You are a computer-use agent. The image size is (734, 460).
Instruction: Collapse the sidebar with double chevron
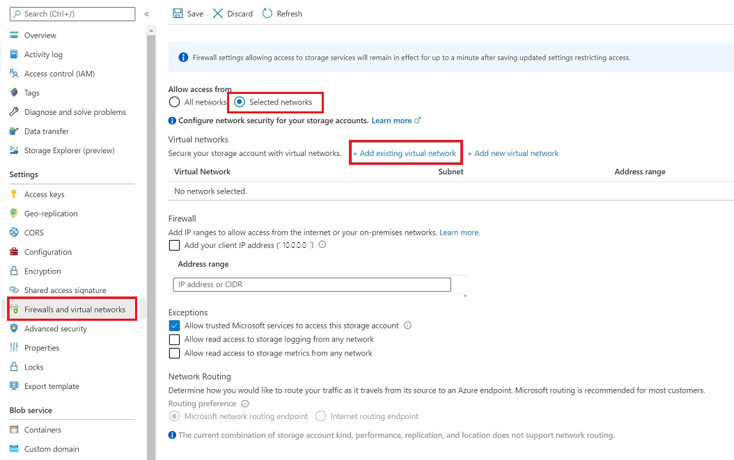click(x=146, y=14)
